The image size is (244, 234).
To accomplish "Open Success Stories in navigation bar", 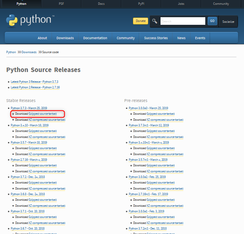I will pos(156,38).
